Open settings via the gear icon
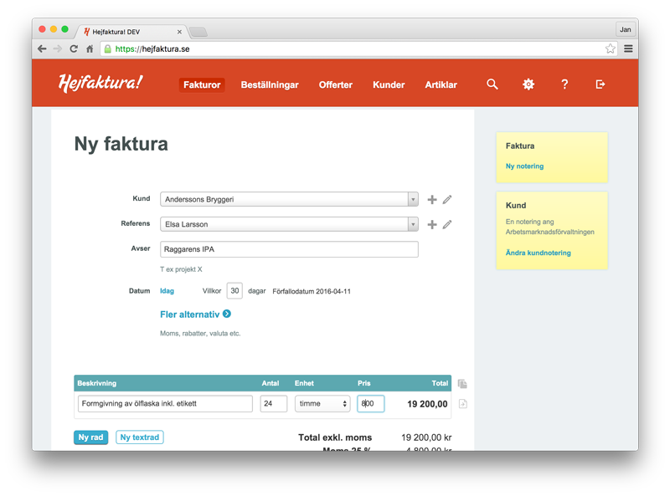The image size is (670, 496). tap(528, 84)
